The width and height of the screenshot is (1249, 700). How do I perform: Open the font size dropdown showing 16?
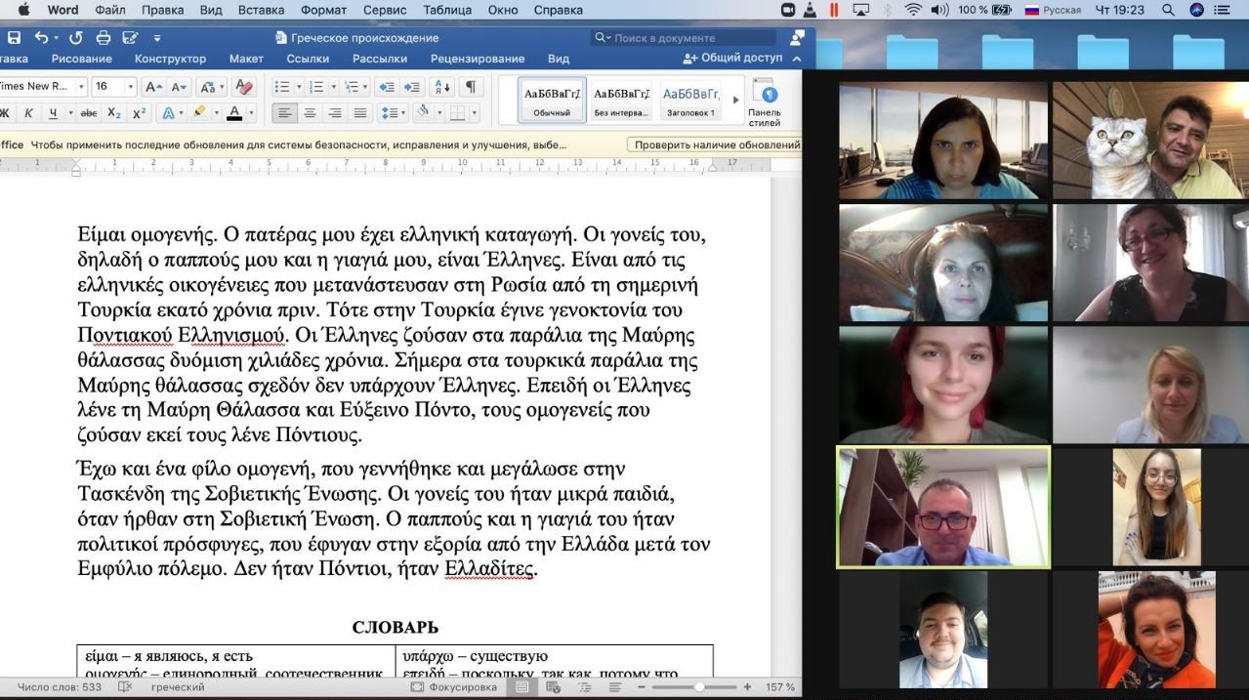[x=130, y=87]
